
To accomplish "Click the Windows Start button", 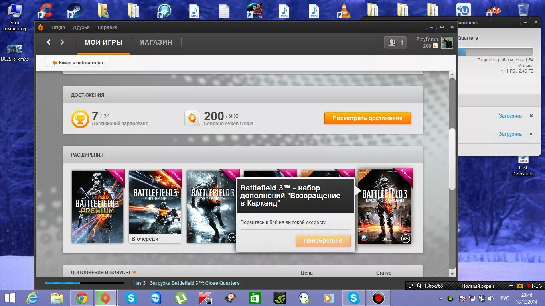I will click(x=10, y=298).
